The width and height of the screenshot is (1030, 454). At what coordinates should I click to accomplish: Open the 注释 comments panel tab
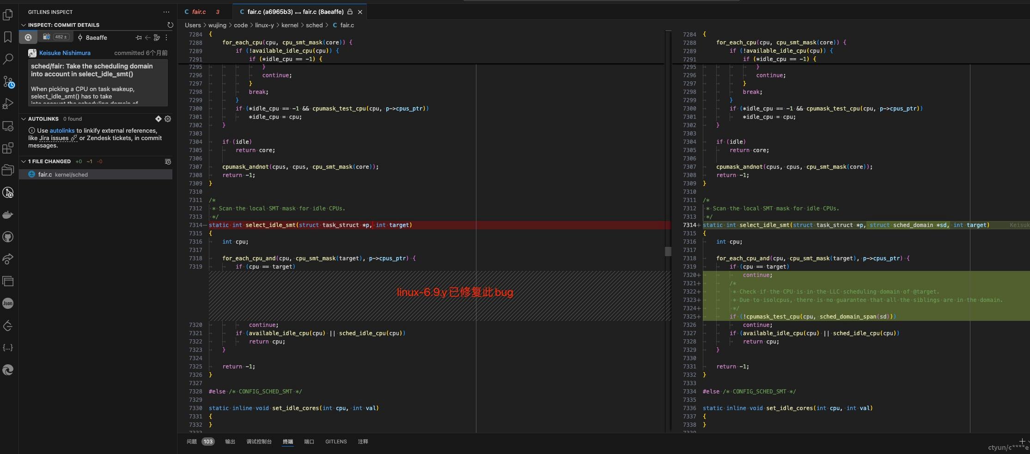click(363, 442)
